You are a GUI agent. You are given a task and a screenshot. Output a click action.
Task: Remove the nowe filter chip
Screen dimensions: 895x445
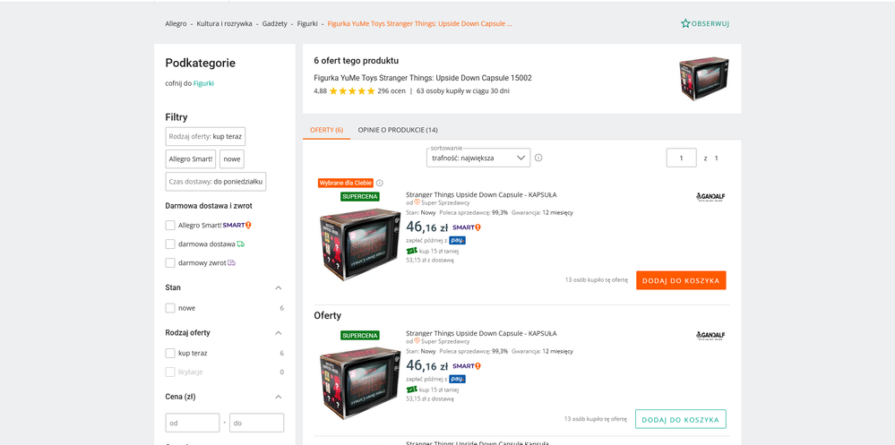coord(232,159)
